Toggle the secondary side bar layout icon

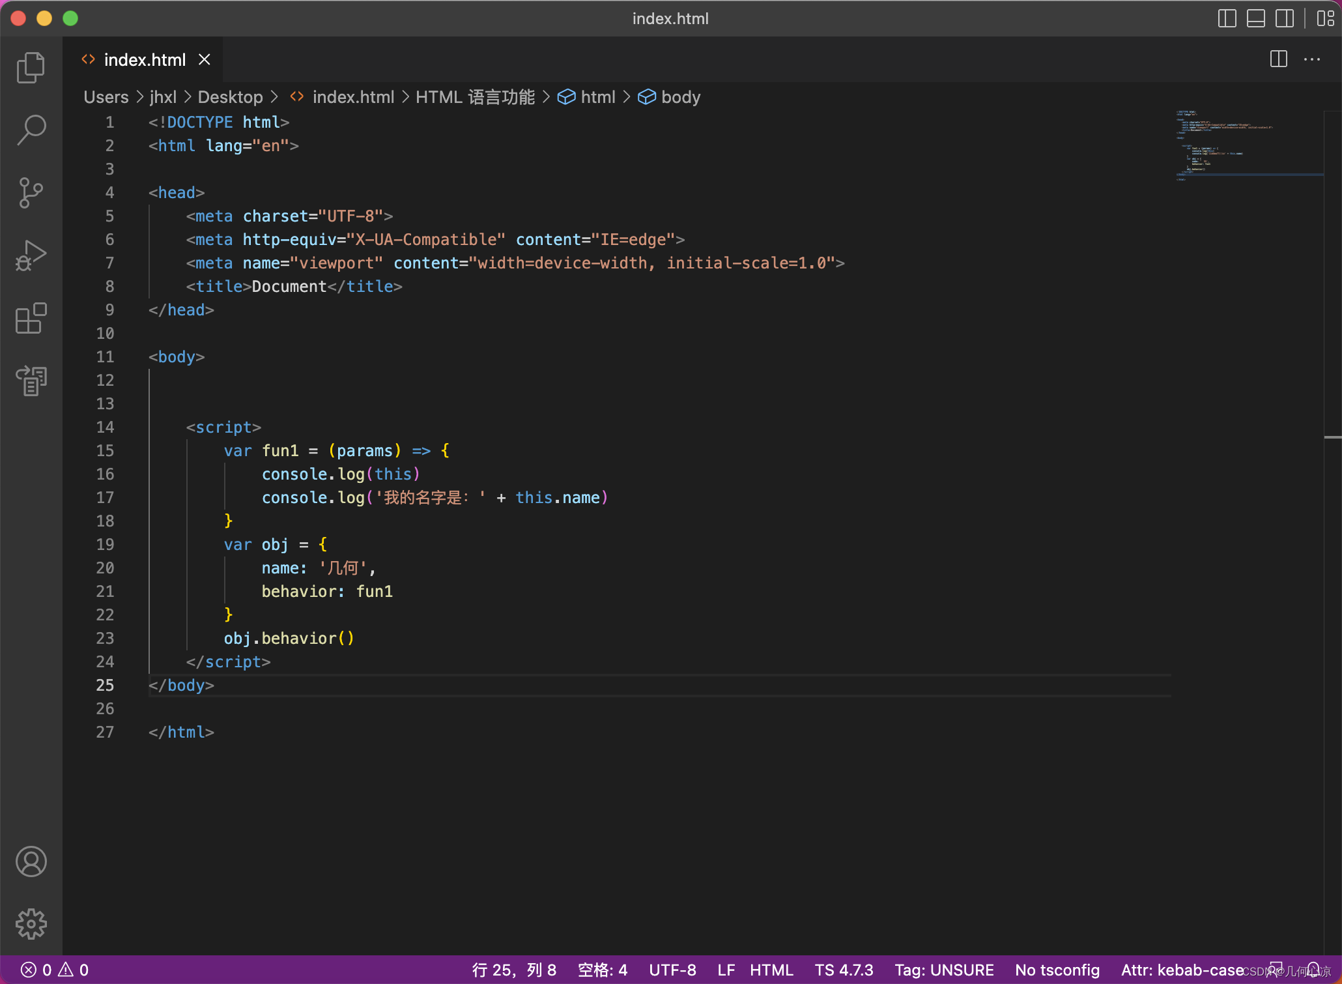1284,18
